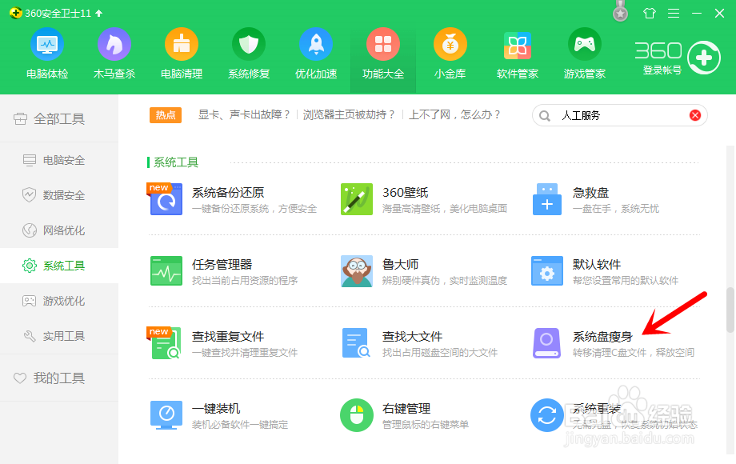736x464 pixels.
Task: Click description 辨别硬件真伪，实时监测温度
Action: (x=445, y=281)
